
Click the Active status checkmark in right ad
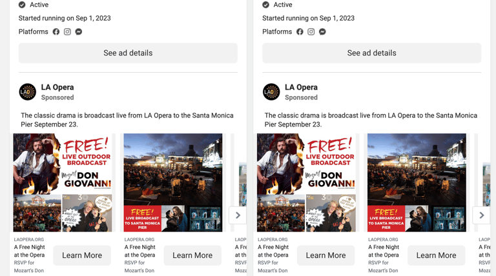[265, 5]
